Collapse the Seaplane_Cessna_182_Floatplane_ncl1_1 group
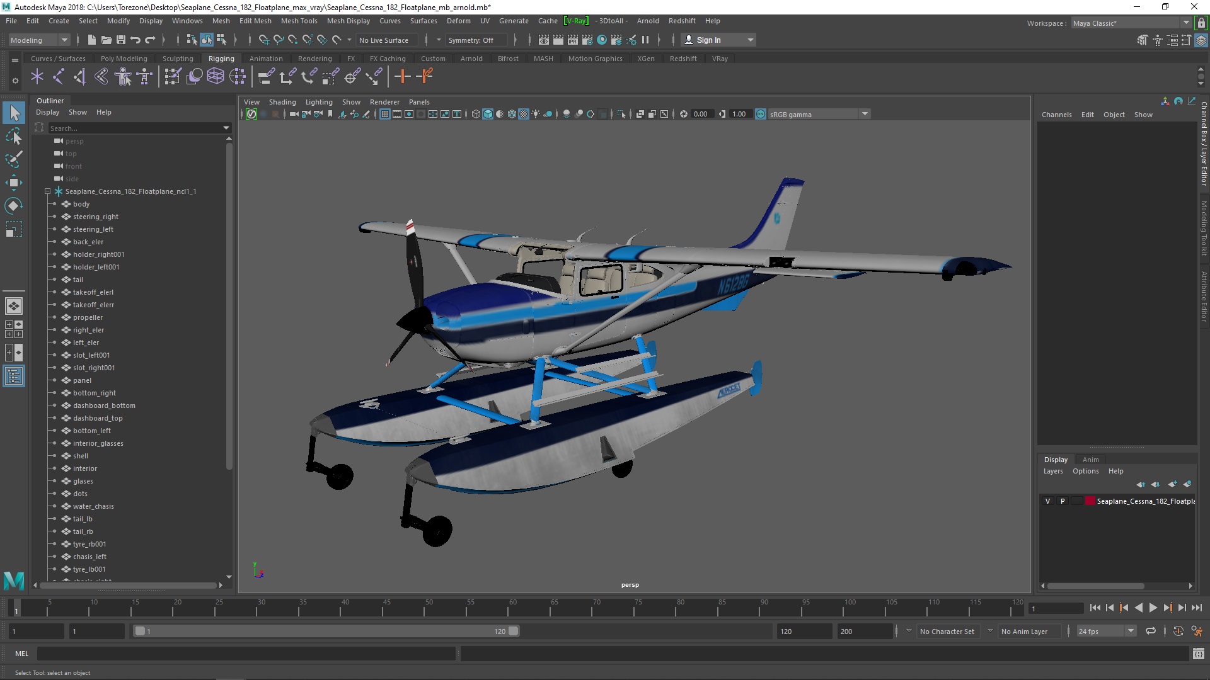 click(x=47, y=191)
